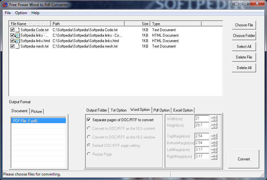Click the RightMargin(cm) input field
267x180 pixels.
(202, 156)
